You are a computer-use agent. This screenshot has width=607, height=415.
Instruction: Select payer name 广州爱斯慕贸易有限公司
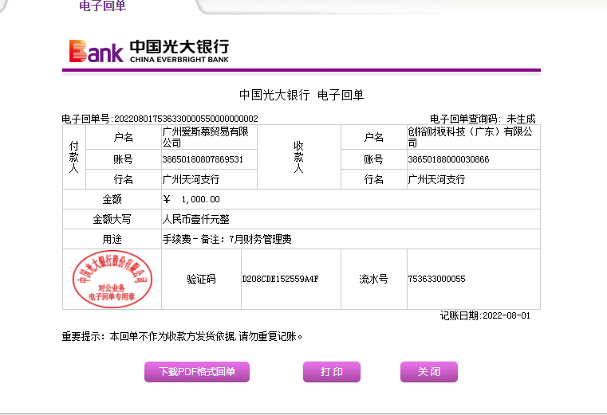205,137
